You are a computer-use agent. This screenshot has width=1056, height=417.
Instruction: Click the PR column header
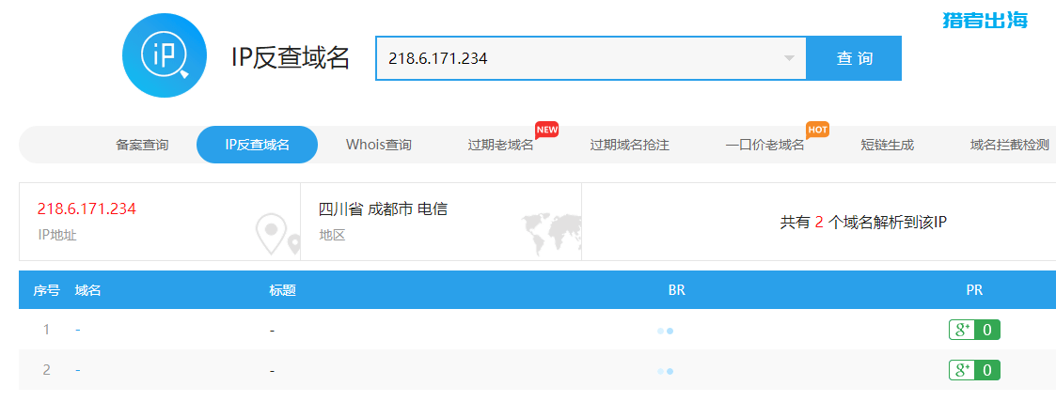coord(974,290)
